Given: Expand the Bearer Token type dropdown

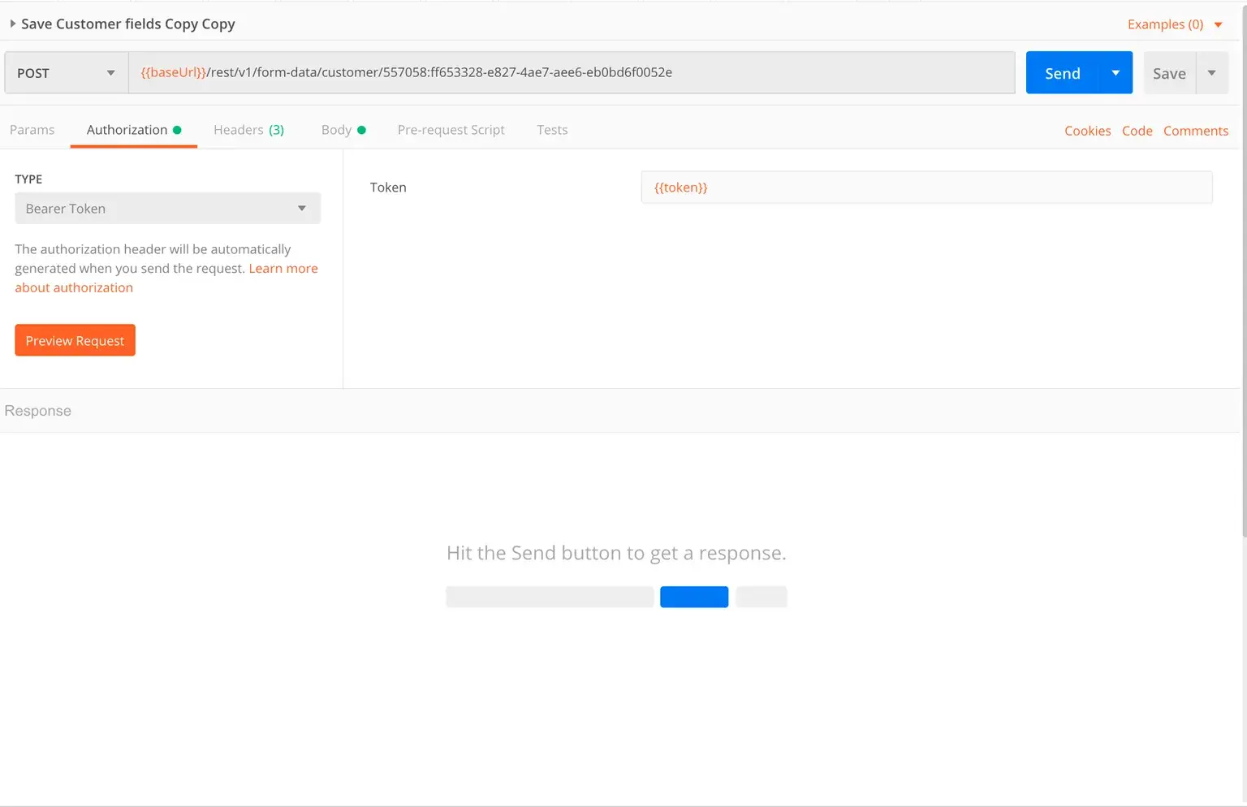Looking at the screenshot, I should coord(167,209).
